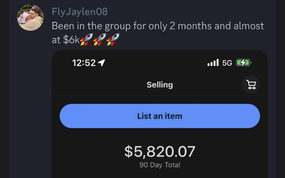Viewport: 285px width, 178px height.
Task: Click the $5,820.07 total amount
Action: coord(160,151)
